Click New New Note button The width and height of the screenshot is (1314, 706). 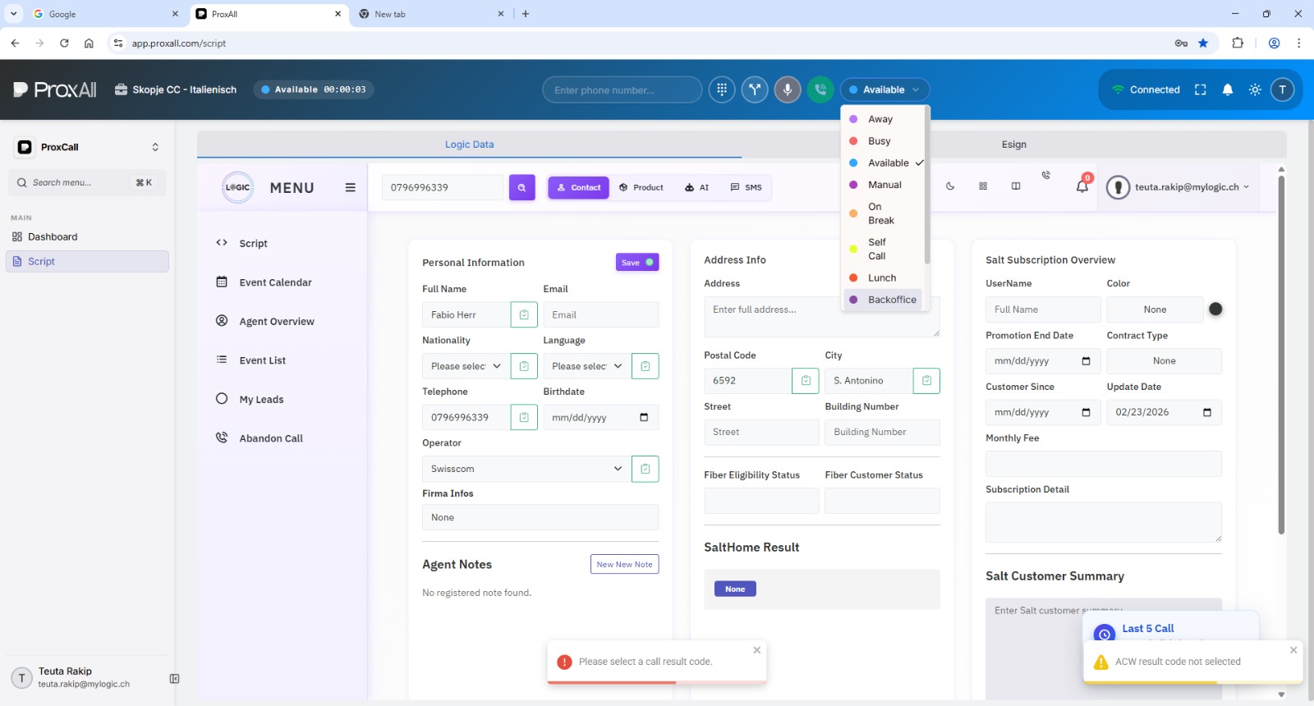625,564
